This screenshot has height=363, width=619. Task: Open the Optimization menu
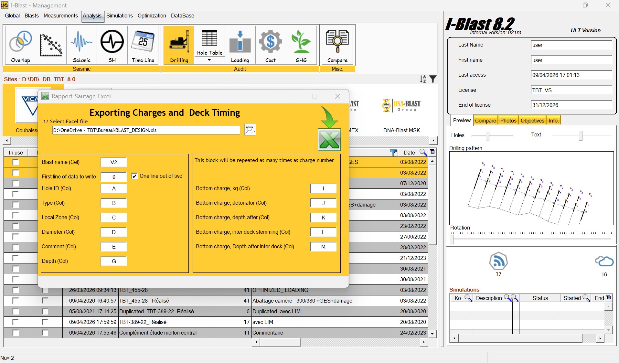point(151,16)
